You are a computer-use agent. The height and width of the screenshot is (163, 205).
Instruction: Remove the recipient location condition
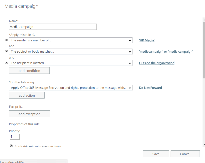[6, 63]
